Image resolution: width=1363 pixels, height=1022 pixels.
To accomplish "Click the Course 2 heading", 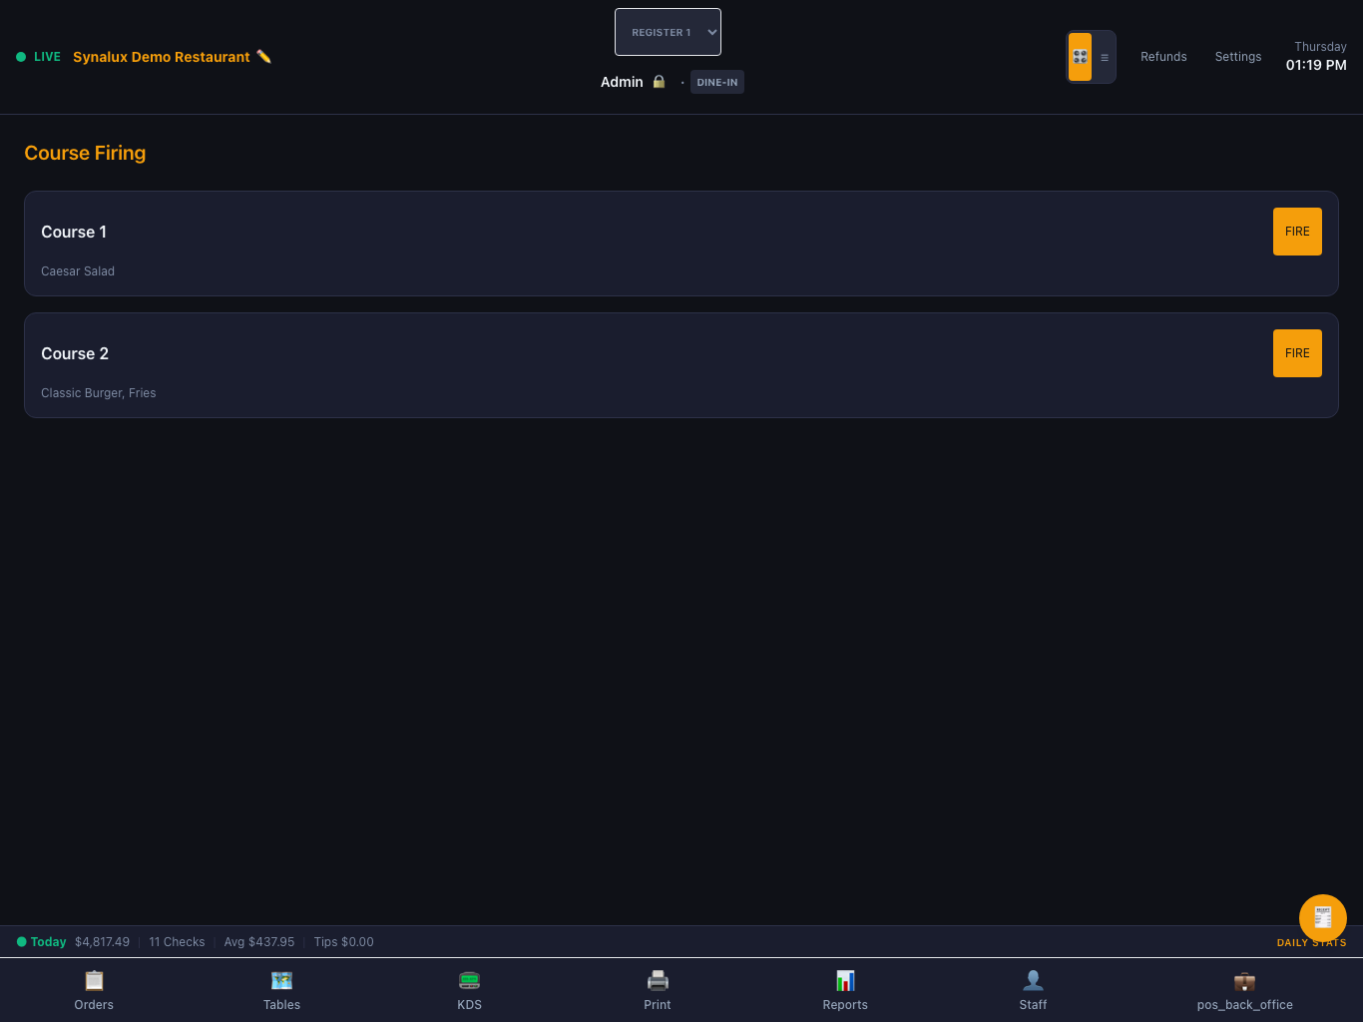I will pyautogui.click(x=75, y=353).
